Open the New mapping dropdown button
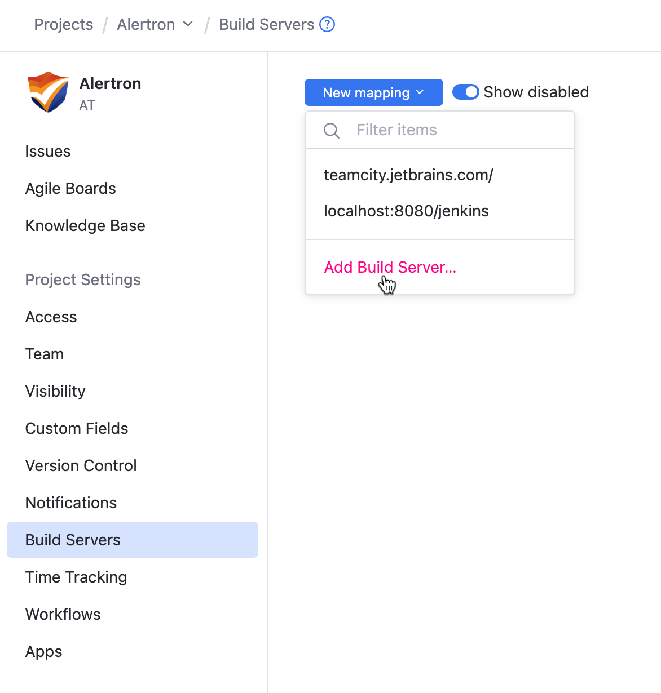 [373, 92]
